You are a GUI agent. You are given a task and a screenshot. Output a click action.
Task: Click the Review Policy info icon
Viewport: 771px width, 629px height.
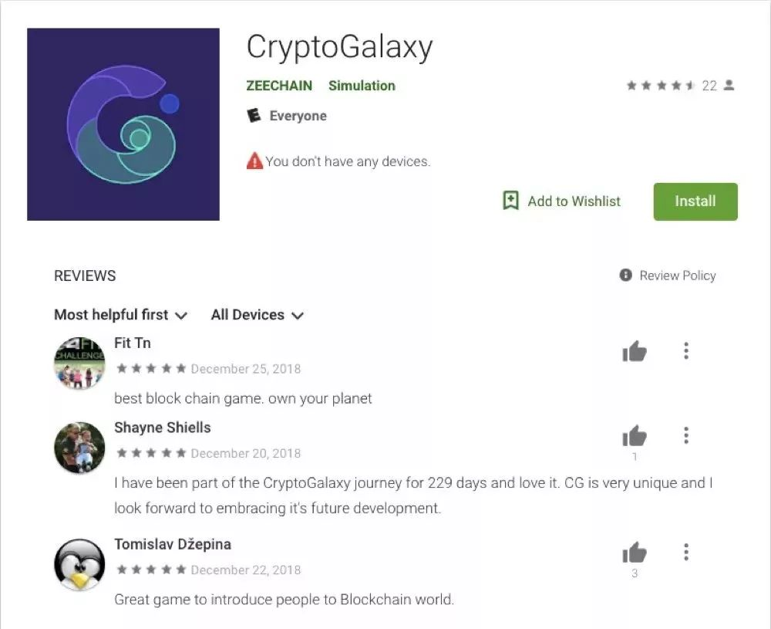pyautogui.click(x=625, y=275)
